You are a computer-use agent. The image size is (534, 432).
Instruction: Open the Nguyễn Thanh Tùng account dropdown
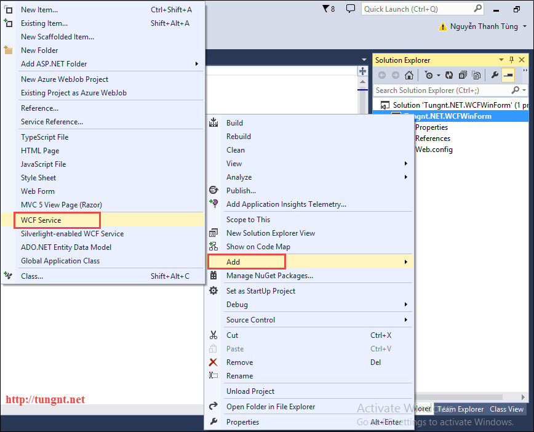pyautogui.click(x=524, y=26)
